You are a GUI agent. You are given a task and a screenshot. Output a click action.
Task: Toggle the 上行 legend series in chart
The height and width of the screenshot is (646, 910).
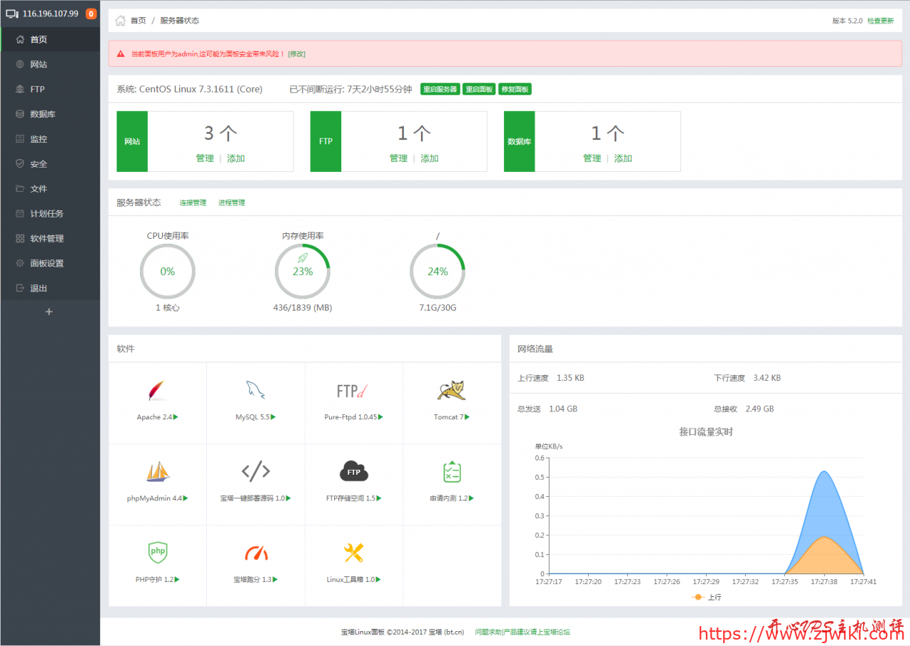[x=707, y=598]
